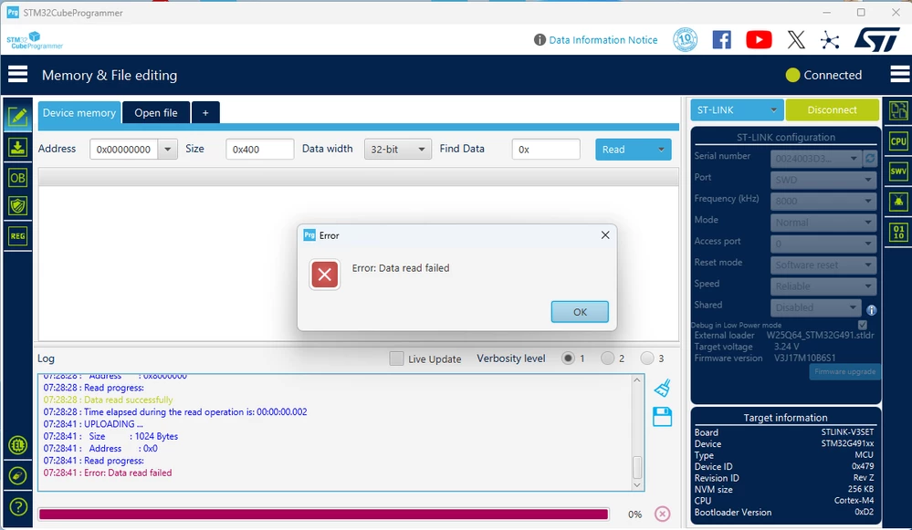Click the ST logo in the header
Viewport: 912px width, 530px height.
pyautogui.click(x=877, y=39)
